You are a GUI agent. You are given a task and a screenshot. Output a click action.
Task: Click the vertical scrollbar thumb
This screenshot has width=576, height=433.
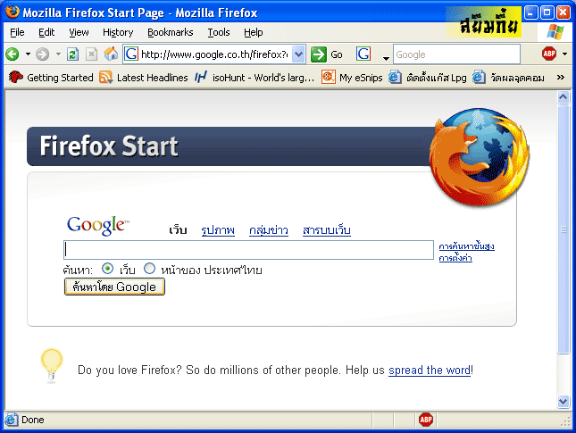(x=563, y=229)
